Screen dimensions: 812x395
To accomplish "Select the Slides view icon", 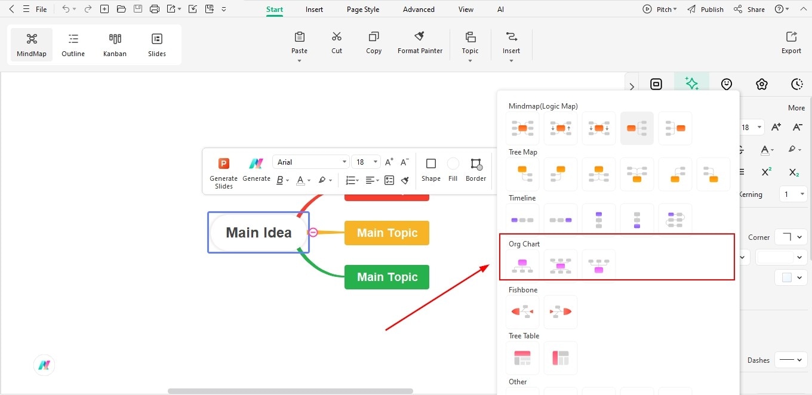I will (x=156, y=44).
